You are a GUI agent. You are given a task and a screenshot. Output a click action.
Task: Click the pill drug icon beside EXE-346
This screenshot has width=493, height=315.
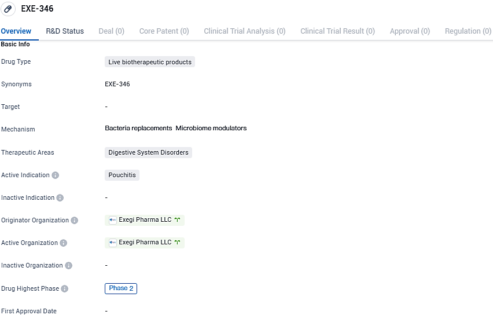pos(8,9)
